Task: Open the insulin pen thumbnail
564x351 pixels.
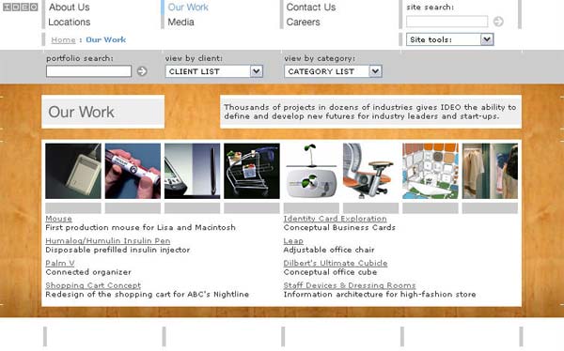Action: (133, 171)
